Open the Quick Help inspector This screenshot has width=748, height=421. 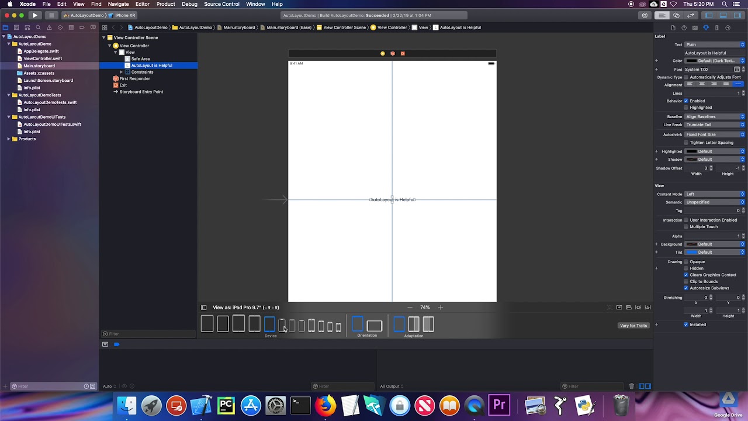coord(684,27)
